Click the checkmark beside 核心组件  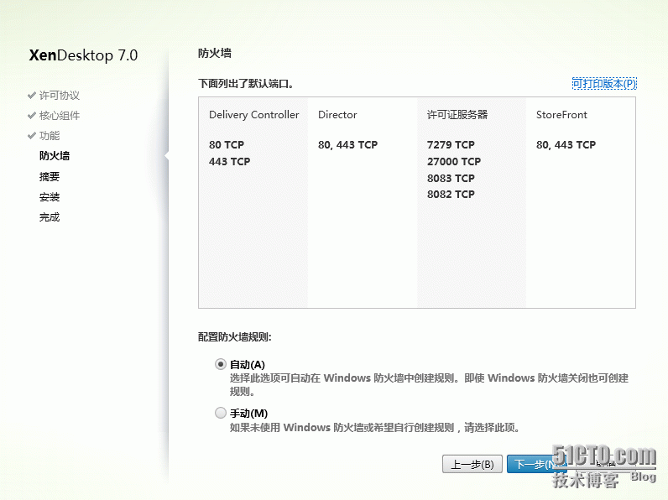coord(32,116)
